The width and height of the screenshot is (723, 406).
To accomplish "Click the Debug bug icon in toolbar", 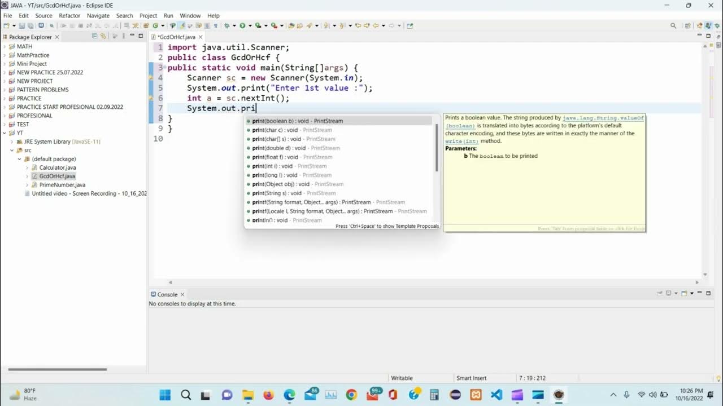I will click(x=226, y=25).
